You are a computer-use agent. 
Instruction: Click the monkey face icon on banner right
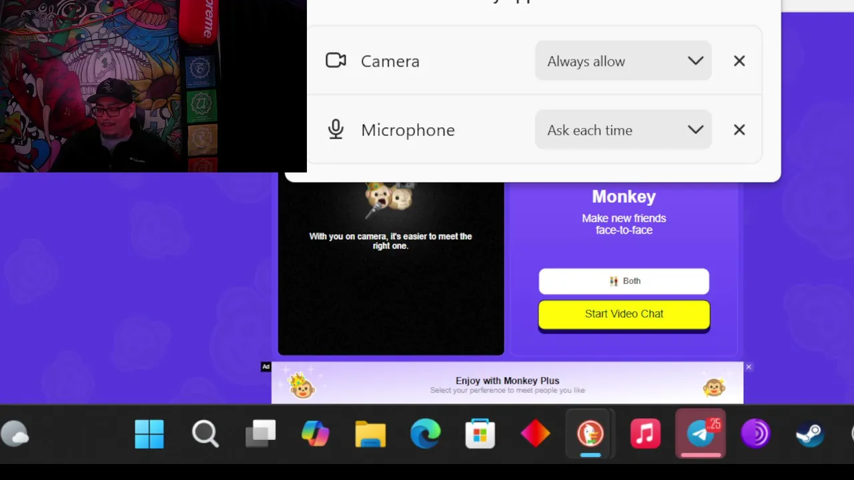point(714,387)
